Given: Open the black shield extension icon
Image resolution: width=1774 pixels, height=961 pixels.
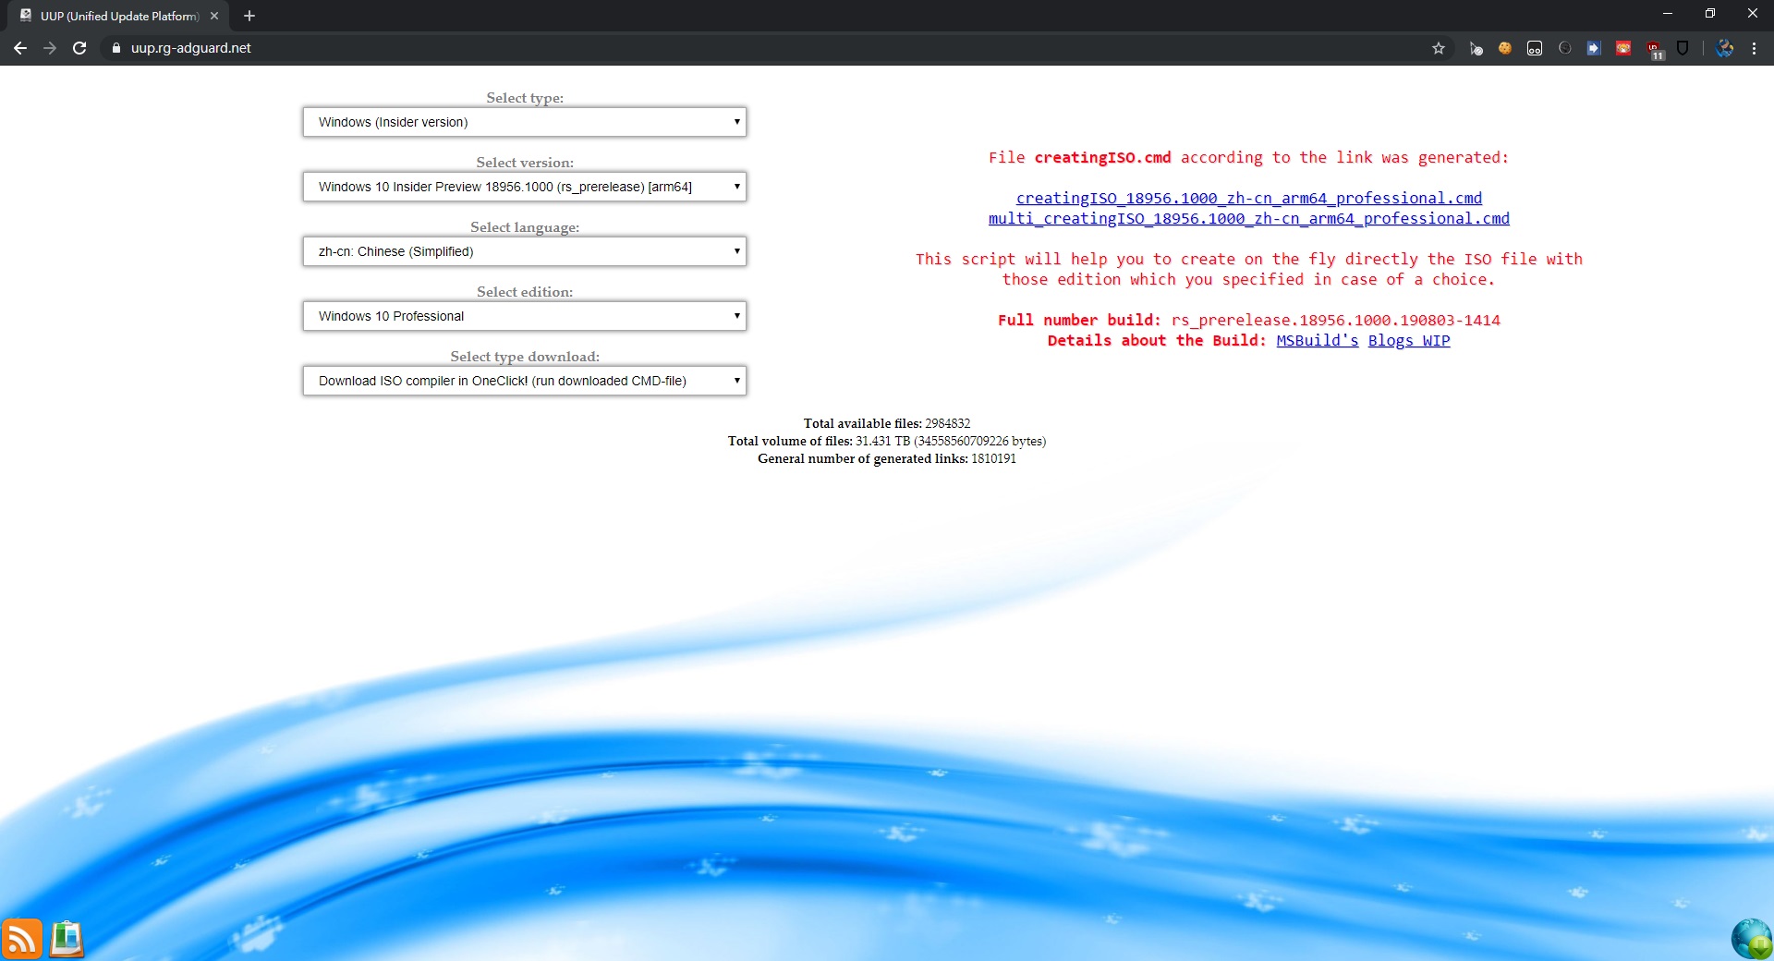Looking at the screenshot, I should coord(1683,48).
